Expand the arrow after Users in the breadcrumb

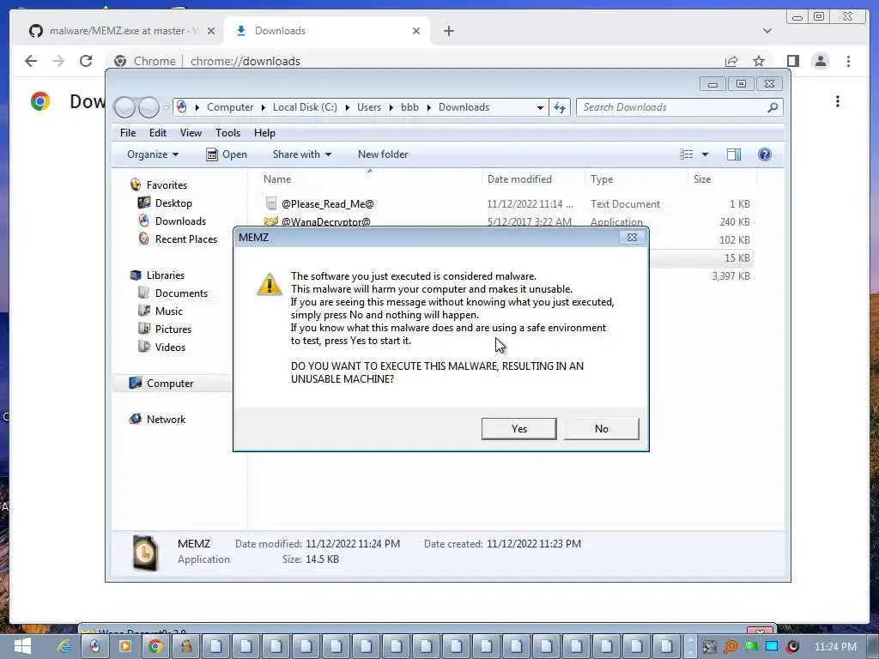[x=391, y=107]
